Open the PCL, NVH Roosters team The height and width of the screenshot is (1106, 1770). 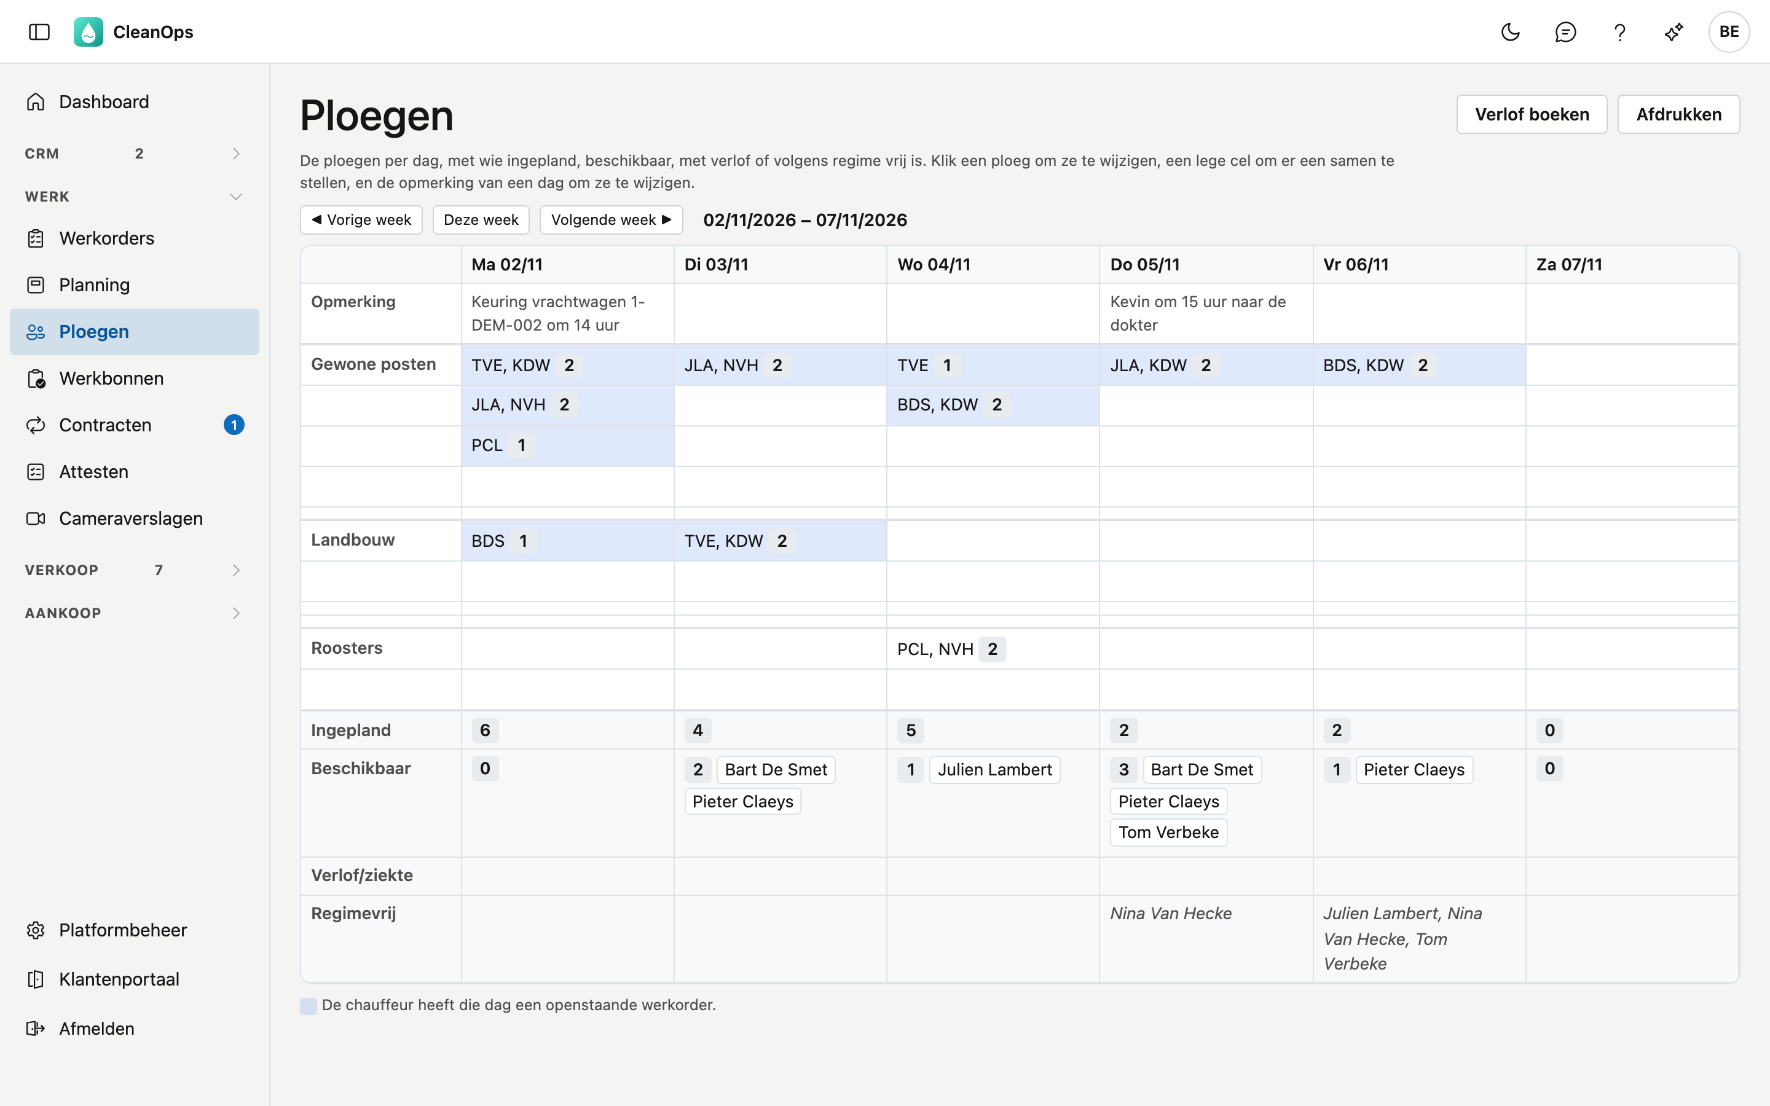[x=993, y=649]
